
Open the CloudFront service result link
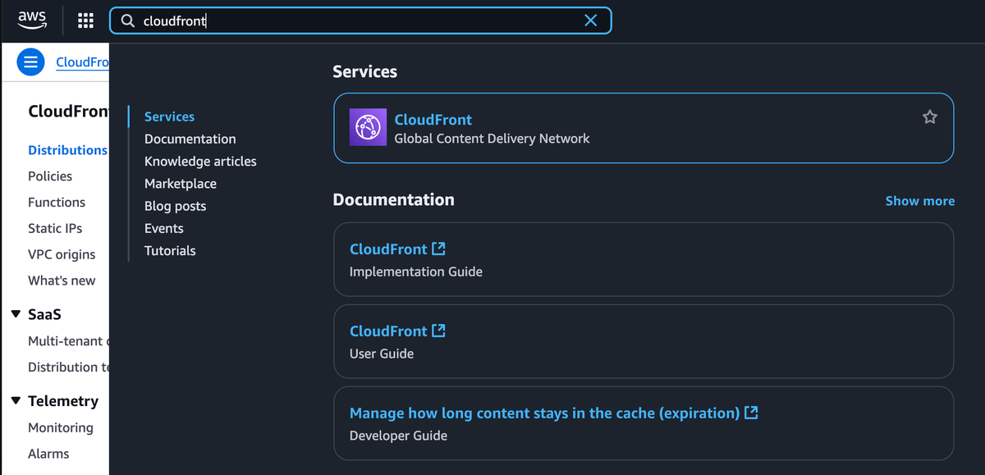(433, 120)
